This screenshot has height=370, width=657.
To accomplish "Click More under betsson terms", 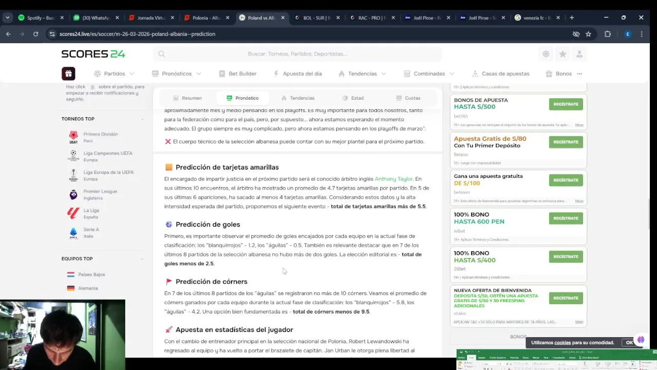I will 579,201.
